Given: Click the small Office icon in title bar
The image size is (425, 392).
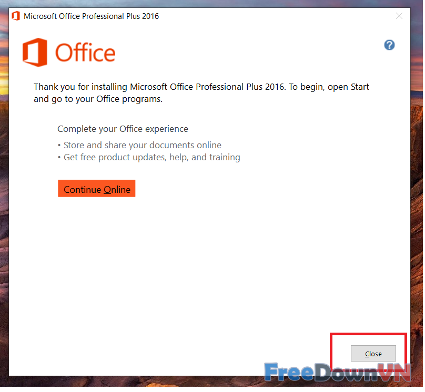Looking at the screenshot, I should pos(16,16).
